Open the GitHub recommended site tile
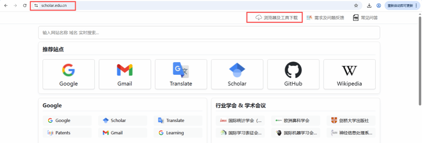The width and height of the screenshot is (422, 143). coord(293,74)
